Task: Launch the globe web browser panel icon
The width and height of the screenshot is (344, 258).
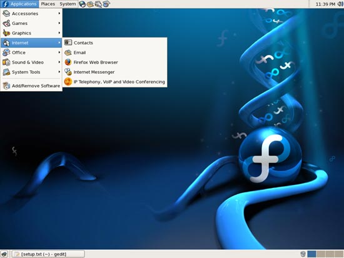Action: click(x=83, y=4)
